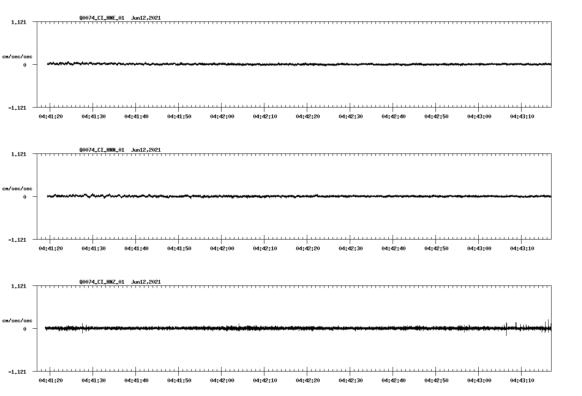Click the 04:42:50 time label under HNZ chart
The width and height of the screenshot is (582, 396).
click(x=436, y=381)
